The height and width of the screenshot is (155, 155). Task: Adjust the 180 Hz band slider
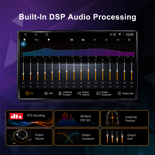(x=124, y=71)
